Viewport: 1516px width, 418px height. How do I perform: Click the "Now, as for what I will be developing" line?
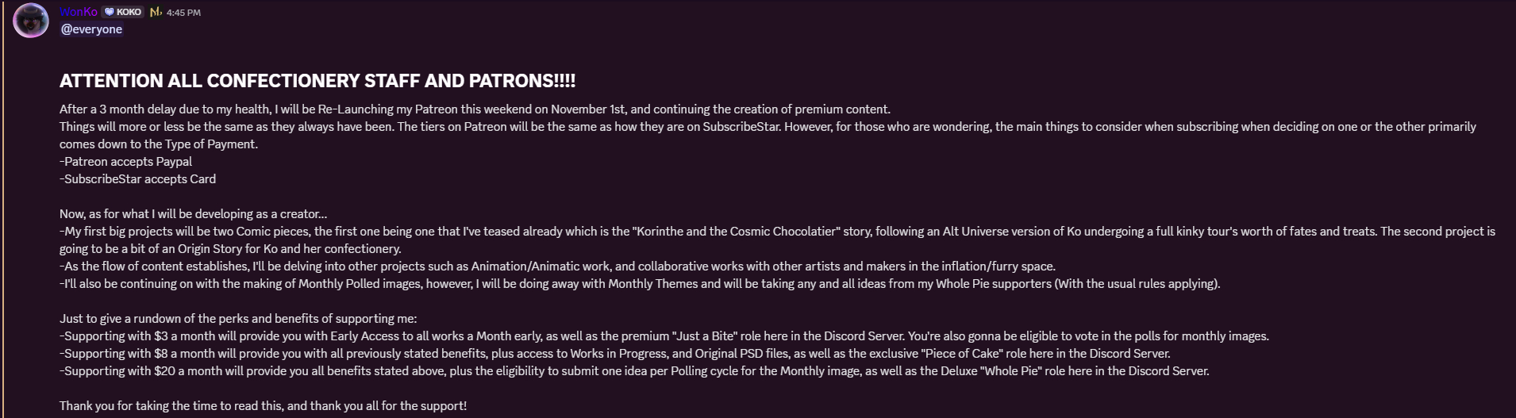pyautogui.click(x=193, y=214)
